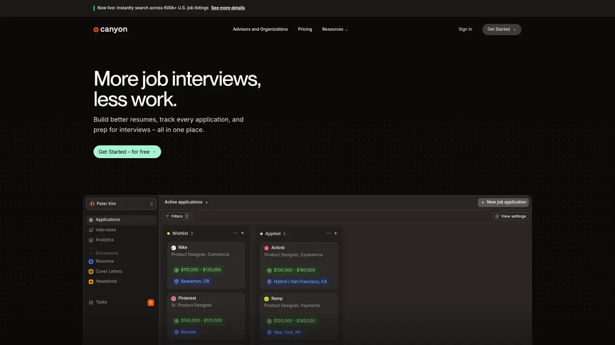615x345 pixels.
Task: Click the orange Headshots star icon
Action: [x=91, y=282]
